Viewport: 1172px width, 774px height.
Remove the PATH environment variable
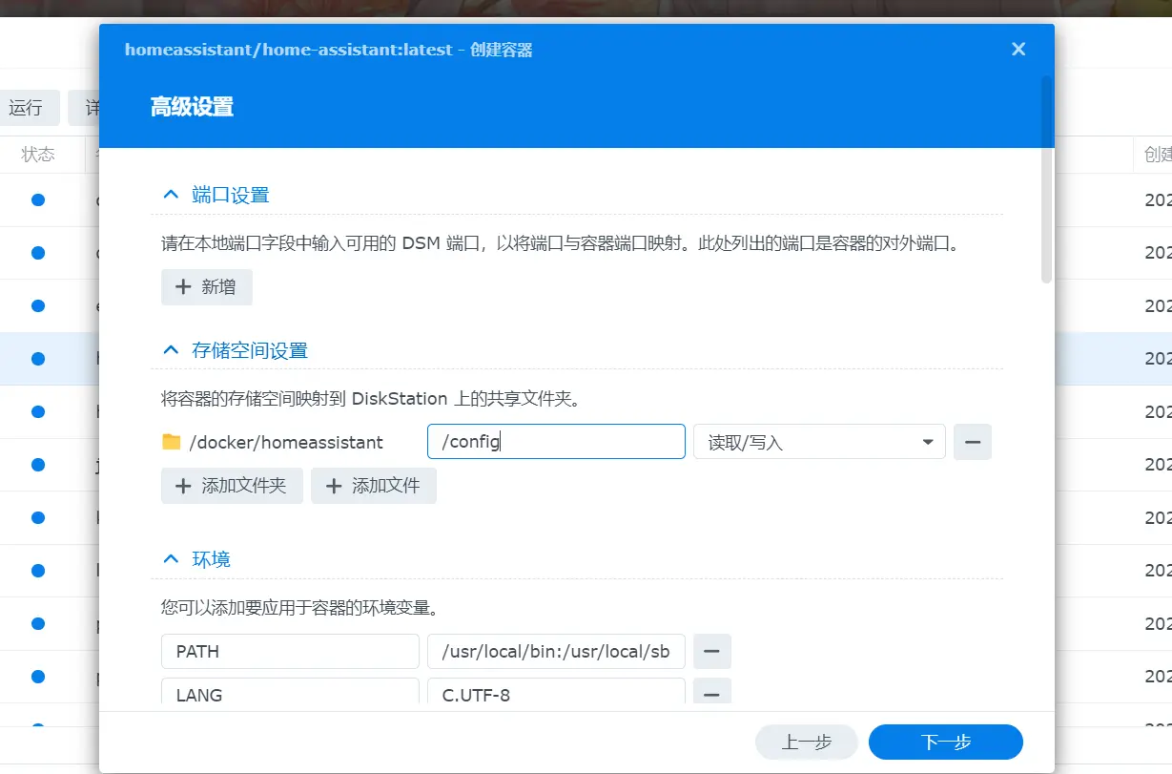point(711,652)
